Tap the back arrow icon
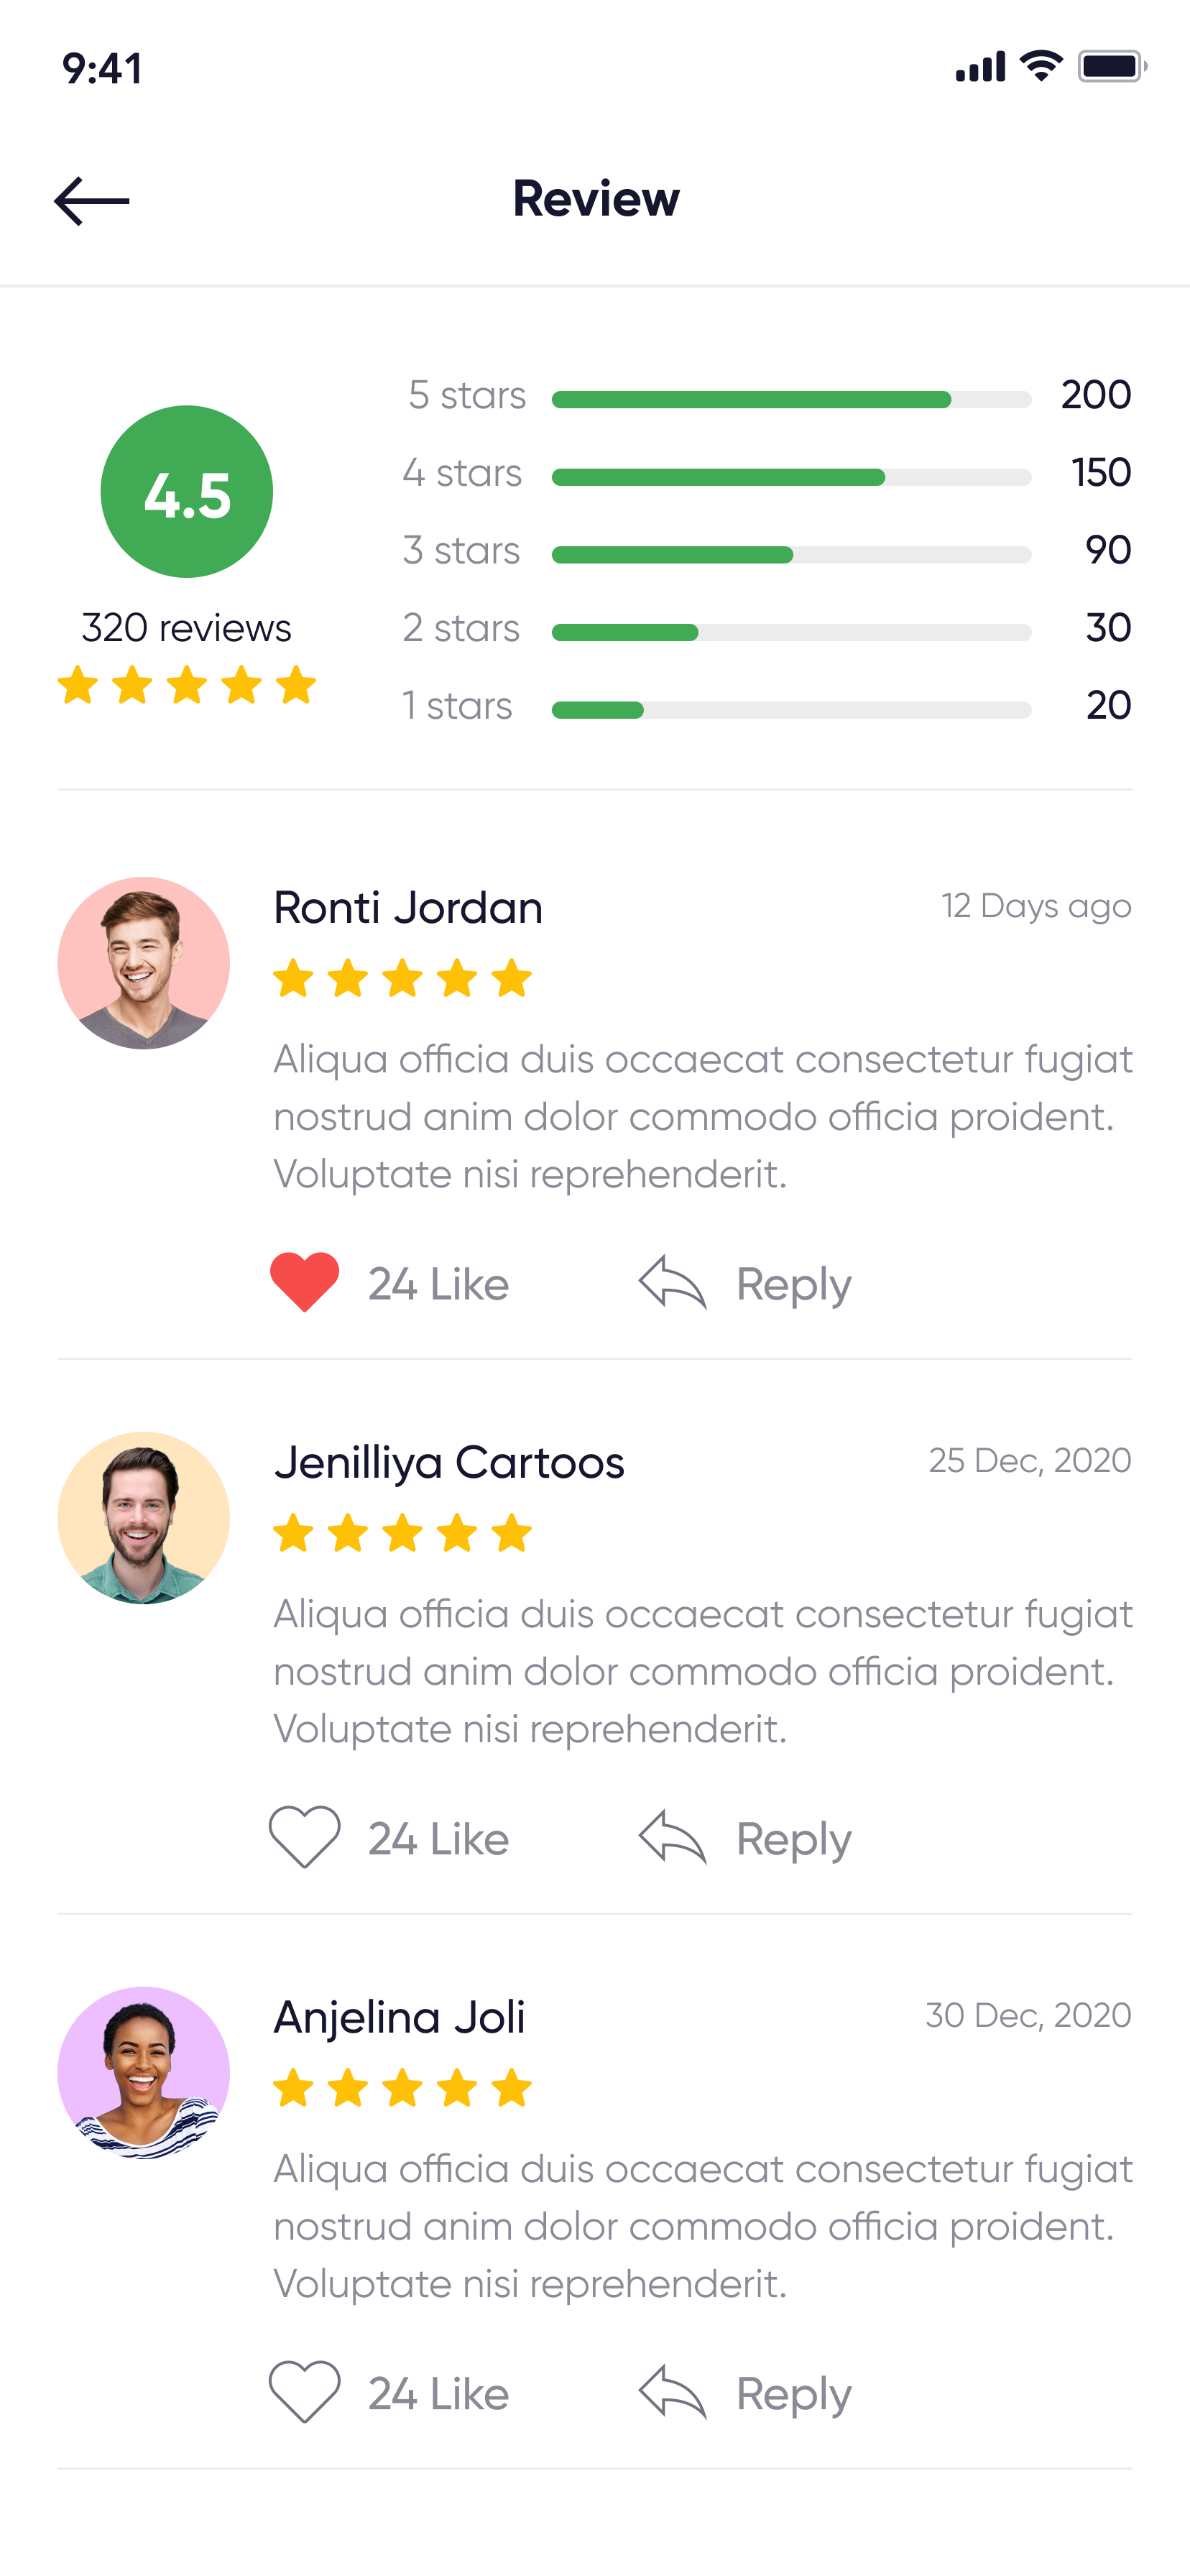The height and width of the screenshot is (2576, 1190). click(x=91, y=201)
